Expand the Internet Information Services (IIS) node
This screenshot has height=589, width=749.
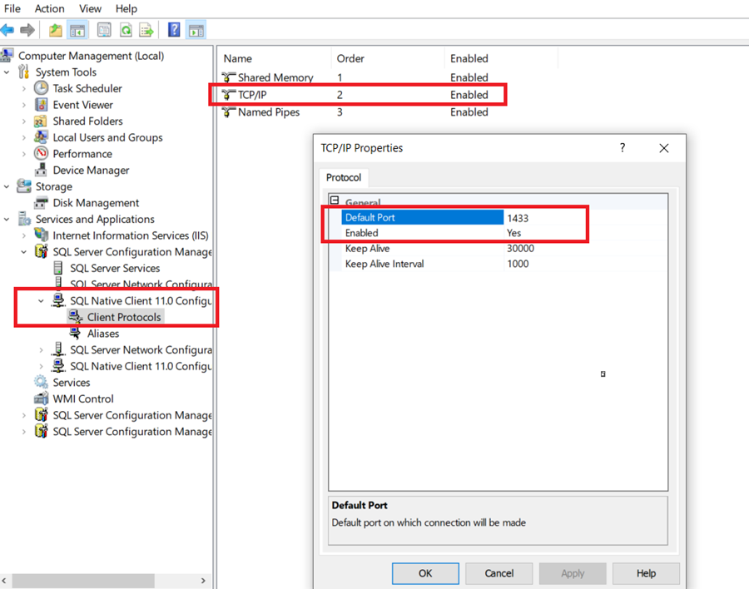point(24,235)
